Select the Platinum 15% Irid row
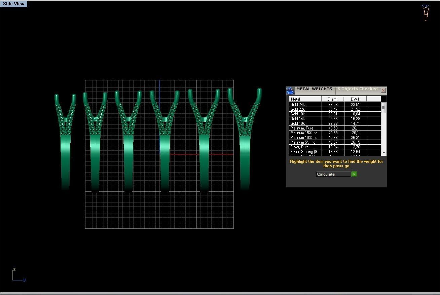440x295 pixels. pos(335,133)
